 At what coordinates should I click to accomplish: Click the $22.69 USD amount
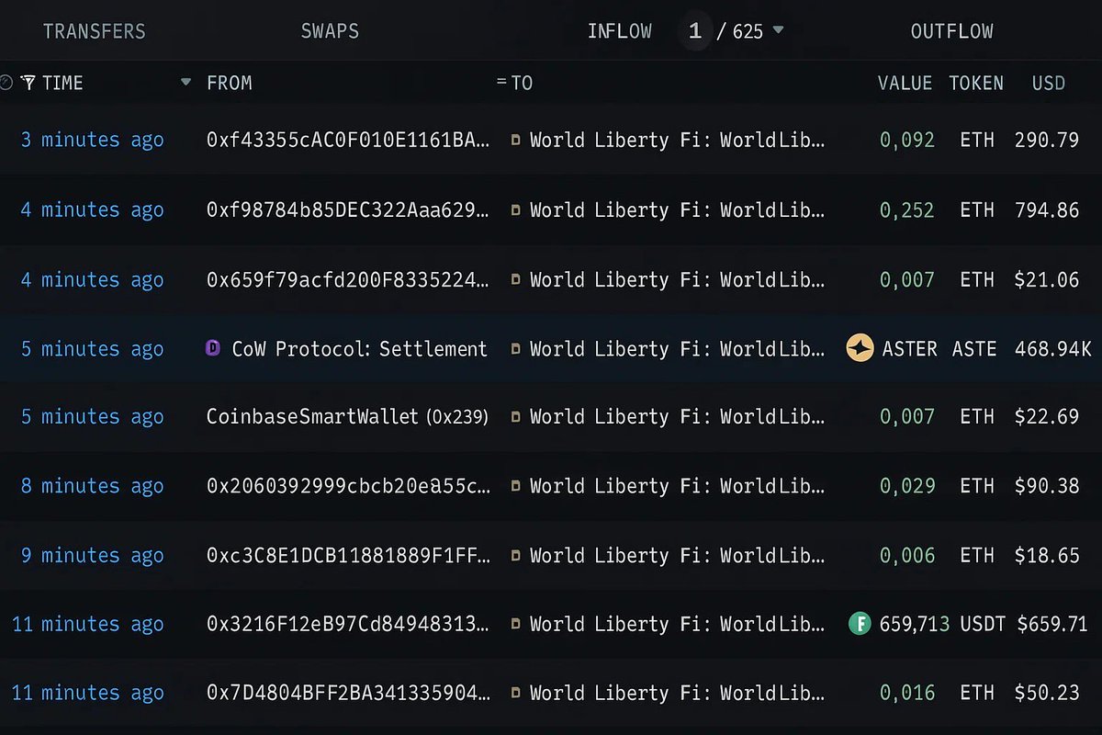(1047, 416)
